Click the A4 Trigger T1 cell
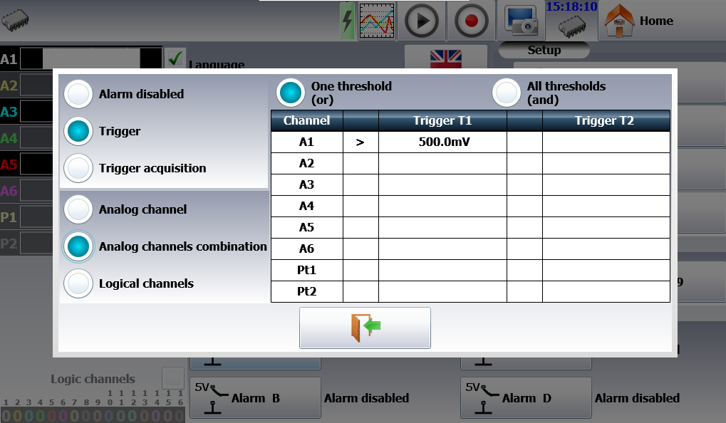This screenshot has height=423, width=726. point(442,206)
